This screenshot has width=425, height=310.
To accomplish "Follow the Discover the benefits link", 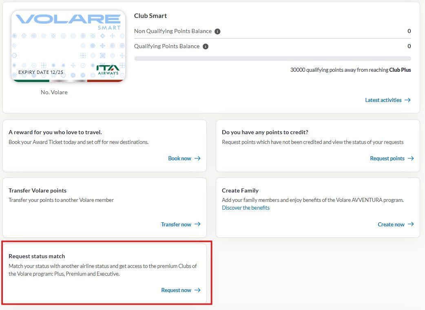I will 246,208.
